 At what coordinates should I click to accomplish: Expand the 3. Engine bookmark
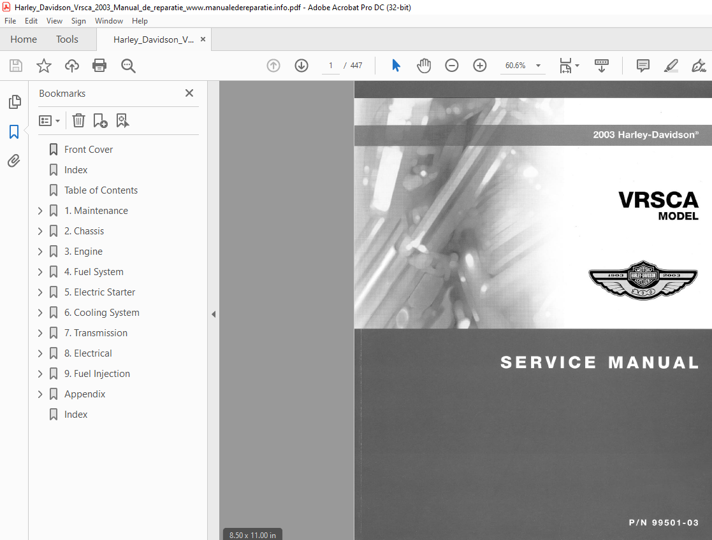point(40,252)
